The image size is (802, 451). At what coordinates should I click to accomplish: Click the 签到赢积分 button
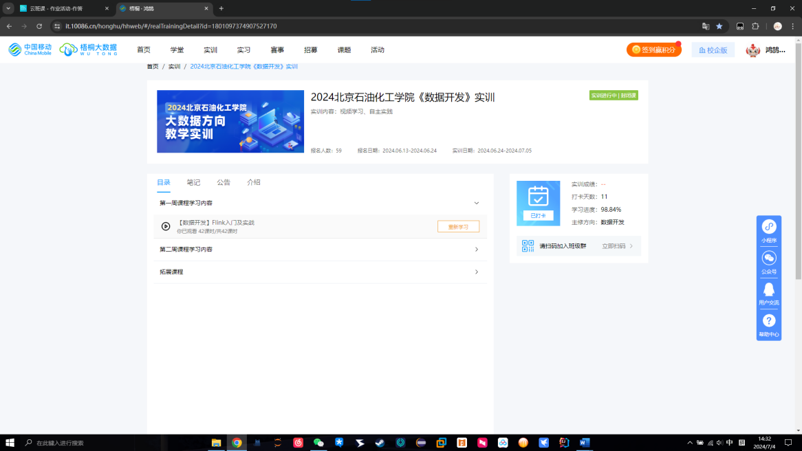(653, 50)
